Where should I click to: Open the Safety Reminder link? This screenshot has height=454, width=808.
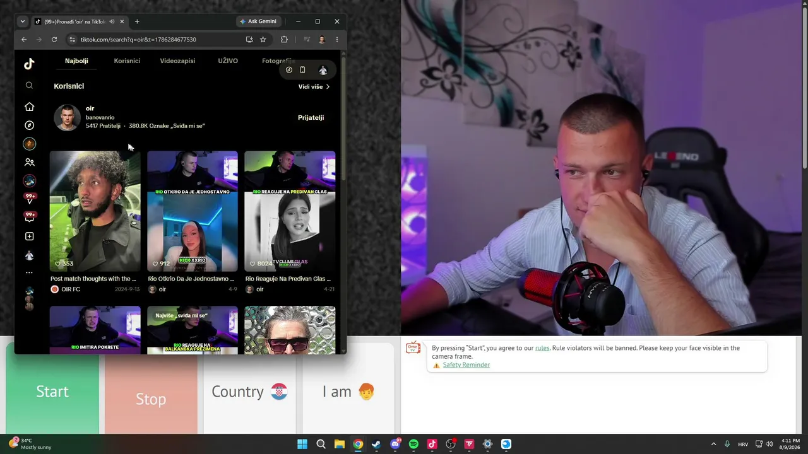466,365
